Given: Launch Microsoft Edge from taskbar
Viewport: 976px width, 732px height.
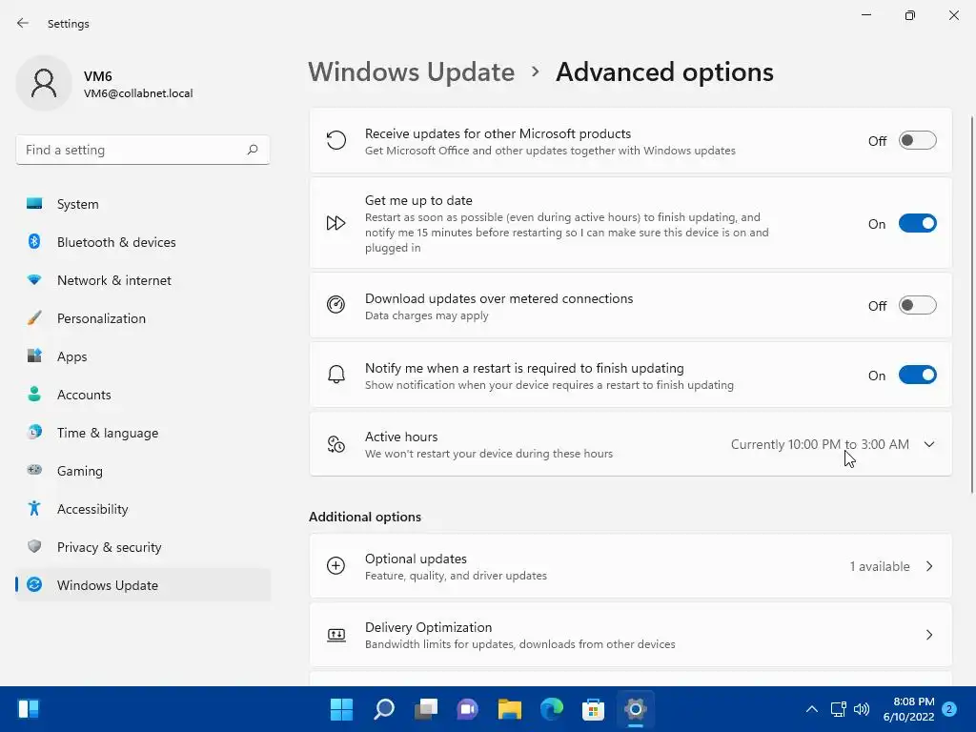Looking at the screenshot, I should point(552,709).
